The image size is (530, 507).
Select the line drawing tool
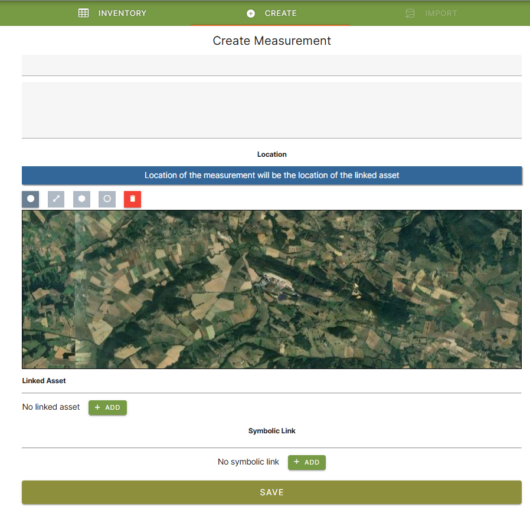coord(56,199)
